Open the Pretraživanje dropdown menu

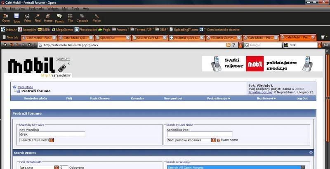[x=219, y=99]
